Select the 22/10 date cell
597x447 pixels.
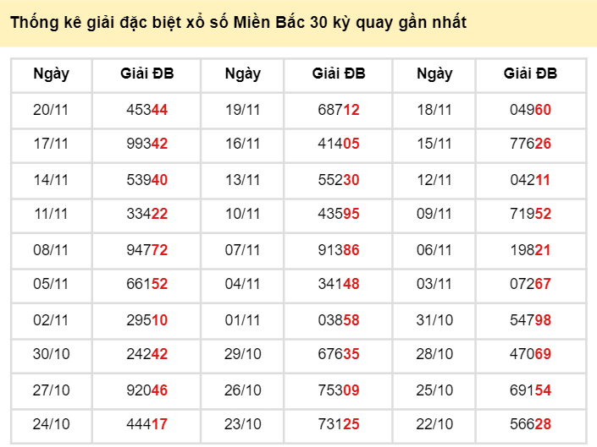point(434,424)
